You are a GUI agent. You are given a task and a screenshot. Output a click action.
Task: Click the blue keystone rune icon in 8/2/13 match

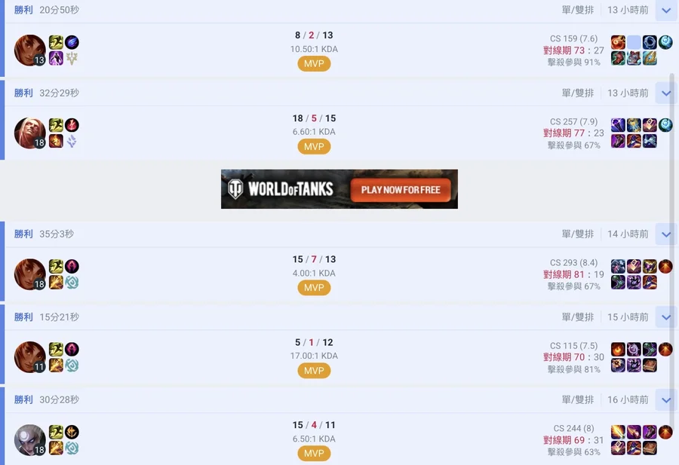72,42
